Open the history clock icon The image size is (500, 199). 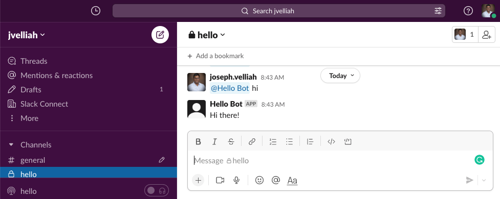(x=95, y=11)
